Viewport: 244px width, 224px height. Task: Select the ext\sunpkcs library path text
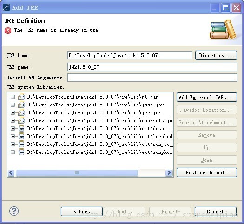[100, 152]
